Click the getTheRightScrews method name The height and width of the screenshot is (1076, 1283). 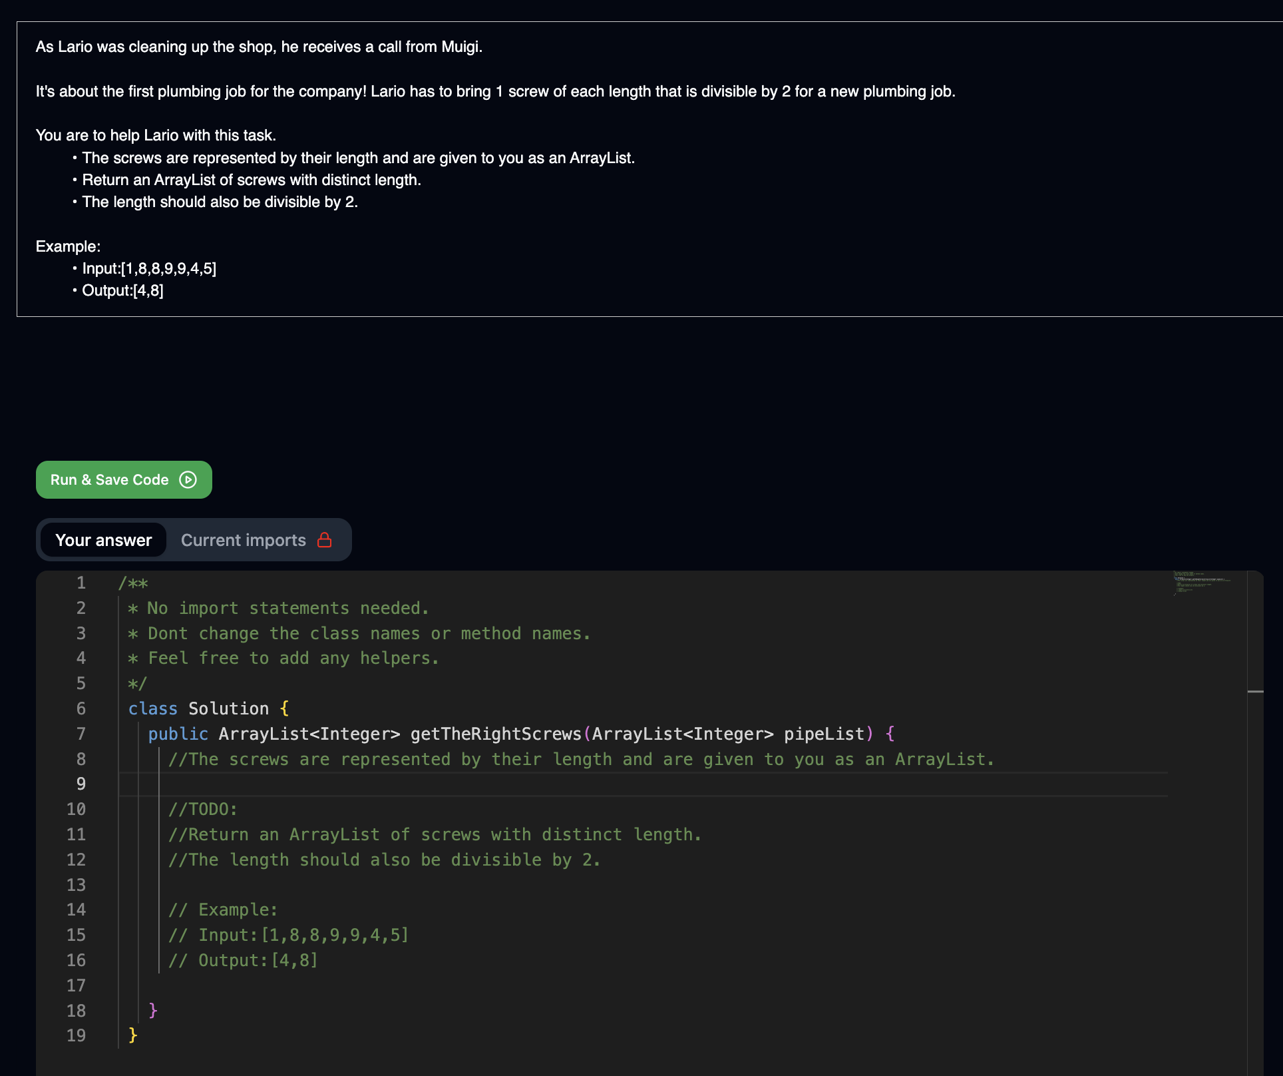click(496, 734)
